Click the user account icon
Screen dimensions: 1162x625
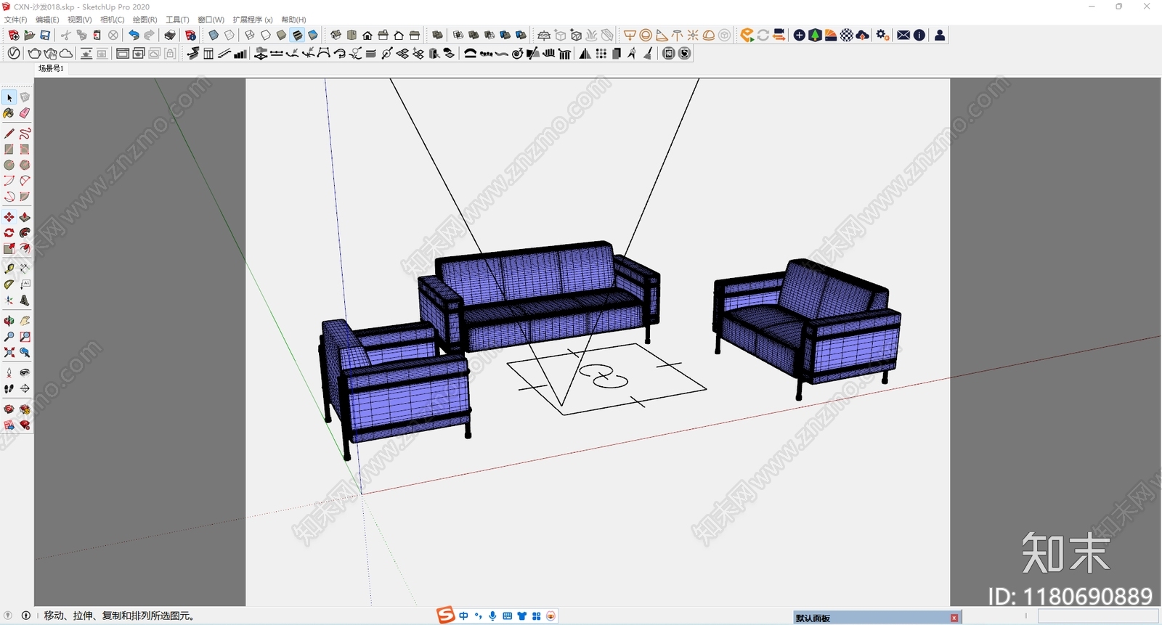point(940,35)
